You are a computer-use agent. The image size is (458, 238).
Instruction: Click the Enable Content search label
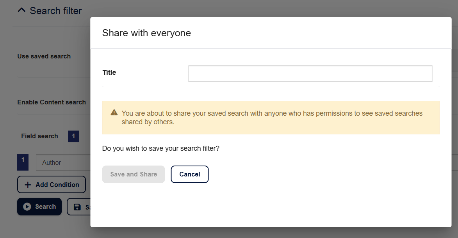[x=52, y=102]
